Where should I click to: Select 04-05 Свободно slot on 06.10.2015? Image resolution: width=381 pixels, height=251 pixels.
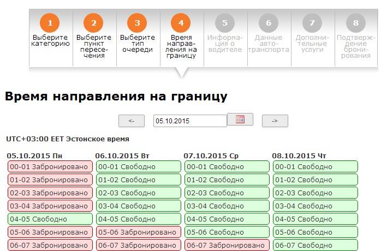(x=139, y=219)
